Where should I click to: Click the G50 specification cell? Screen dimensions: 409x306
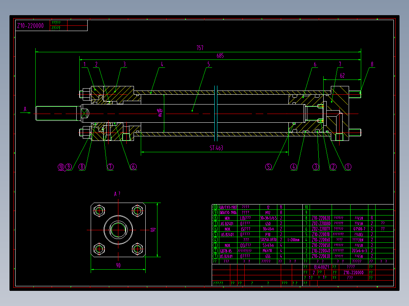pos(268,223)
